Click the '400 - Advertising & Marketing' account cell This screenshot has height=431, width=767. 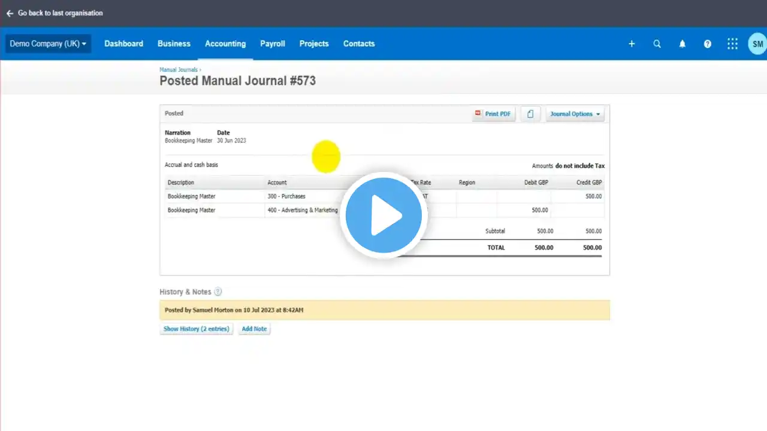coord(303,210)
